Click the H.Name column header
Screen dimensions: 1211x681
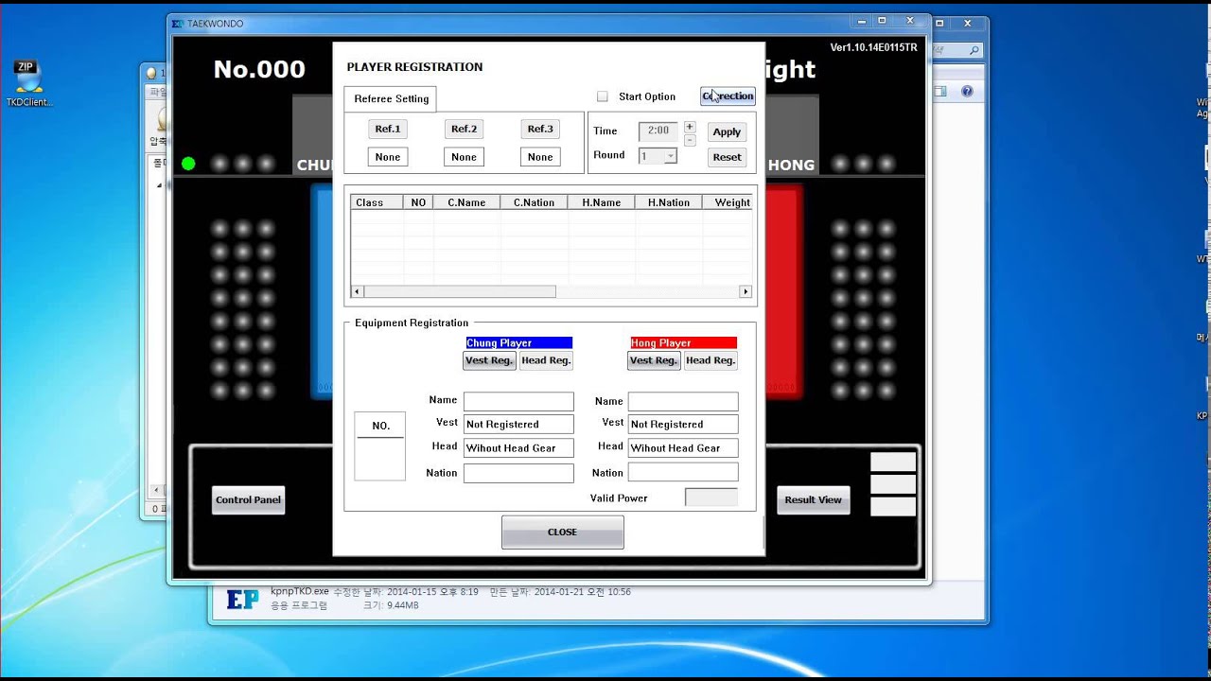[601, 202]
